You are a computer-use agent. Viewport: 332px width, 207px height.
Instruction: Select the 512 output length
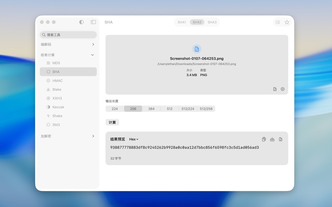pyautogui.click(x=169, y=108)
